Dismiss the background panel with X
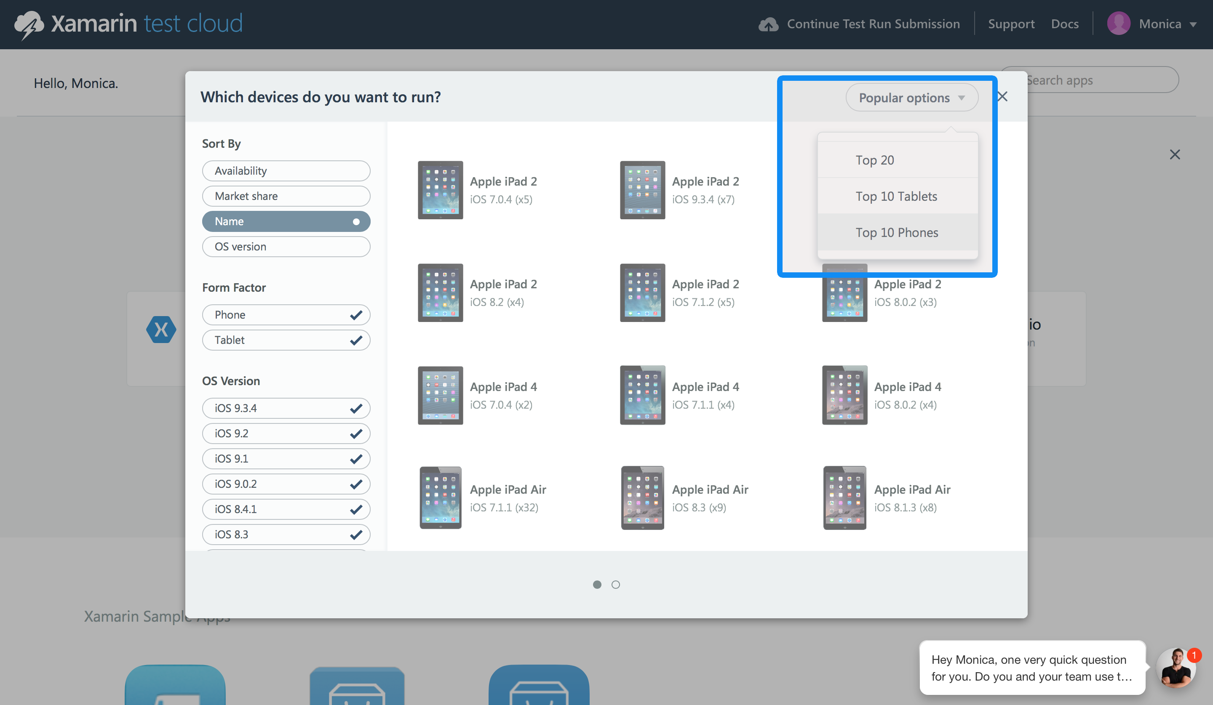The image size is (1213, 705). pos(1175,154)
